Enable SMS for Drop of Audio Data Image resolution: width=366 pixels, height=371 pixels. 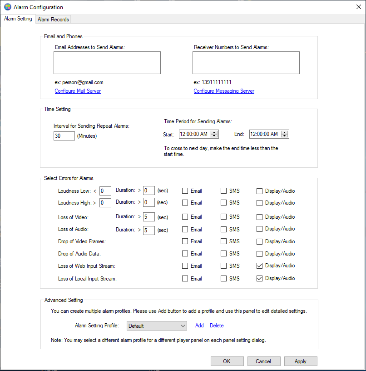pos(223,253)
